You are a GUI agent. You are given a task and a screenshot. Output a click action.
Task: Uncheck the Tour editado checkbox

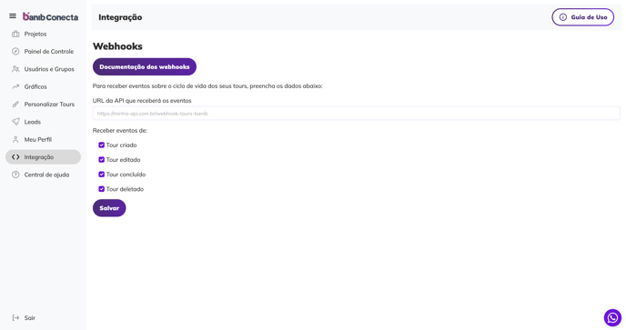(101, 160)
